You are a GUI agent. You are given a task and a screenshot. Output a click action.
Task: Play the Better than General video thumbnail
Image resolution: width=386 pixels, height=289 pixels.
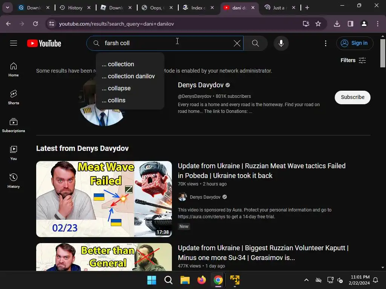[104, 257]
